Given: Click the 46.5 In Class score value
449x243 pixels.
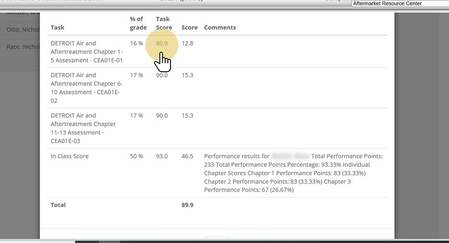Looking at the screenshot, I should tap(187, 156).
